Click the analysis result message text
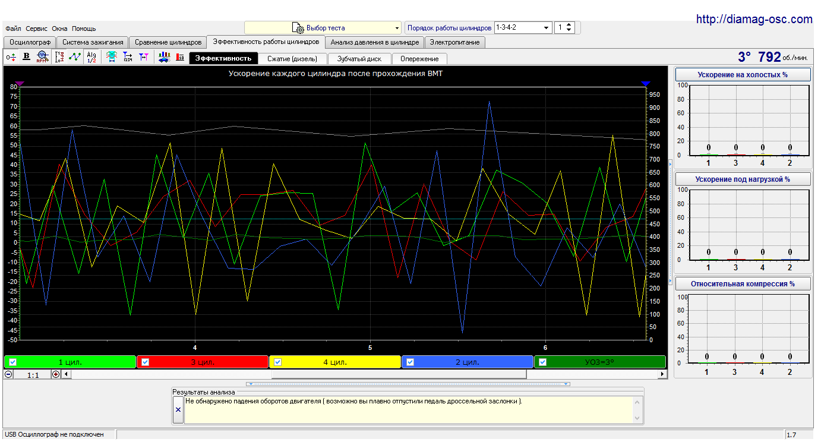Image resolution: width=821 pixels, height=442 pixels. 354,401
